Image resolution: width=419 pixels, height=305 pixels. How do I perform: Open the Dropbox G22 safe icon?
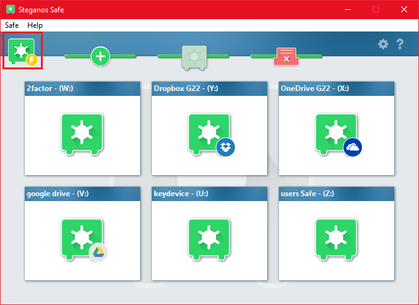(207, 133)
